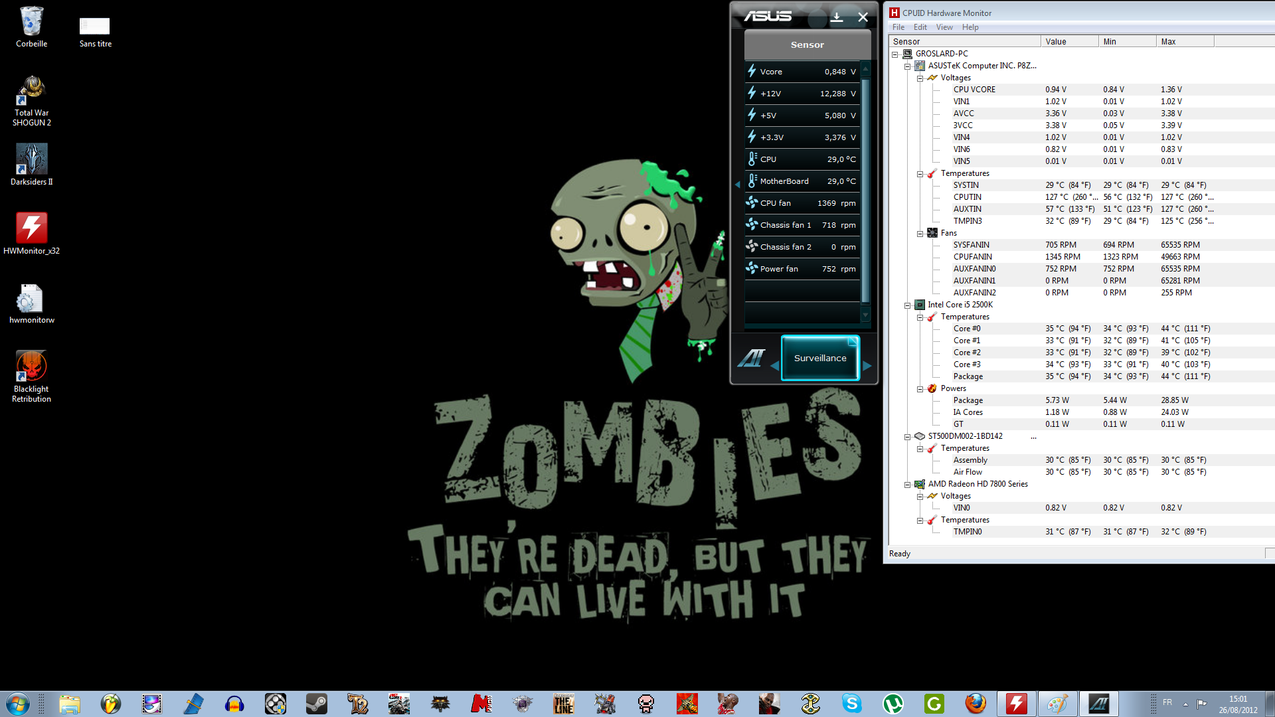Image resolution: width=1275 pixels, height=717 pixels.
Task: Click the ASUS sensor list scrollbar
Action: (865, 189)
